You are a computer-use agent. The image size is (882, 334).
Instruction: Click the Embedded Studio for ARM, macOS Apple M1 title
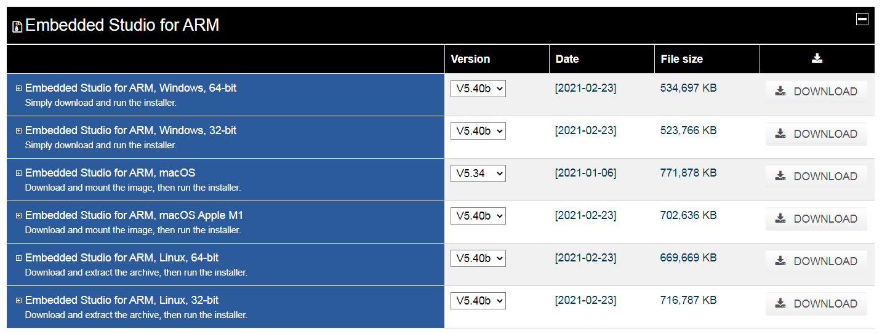(134, 215)
